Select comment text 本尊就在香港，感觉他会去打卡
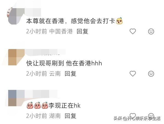The width and height of the screenshot is (164, 124). tap(71, 21)
